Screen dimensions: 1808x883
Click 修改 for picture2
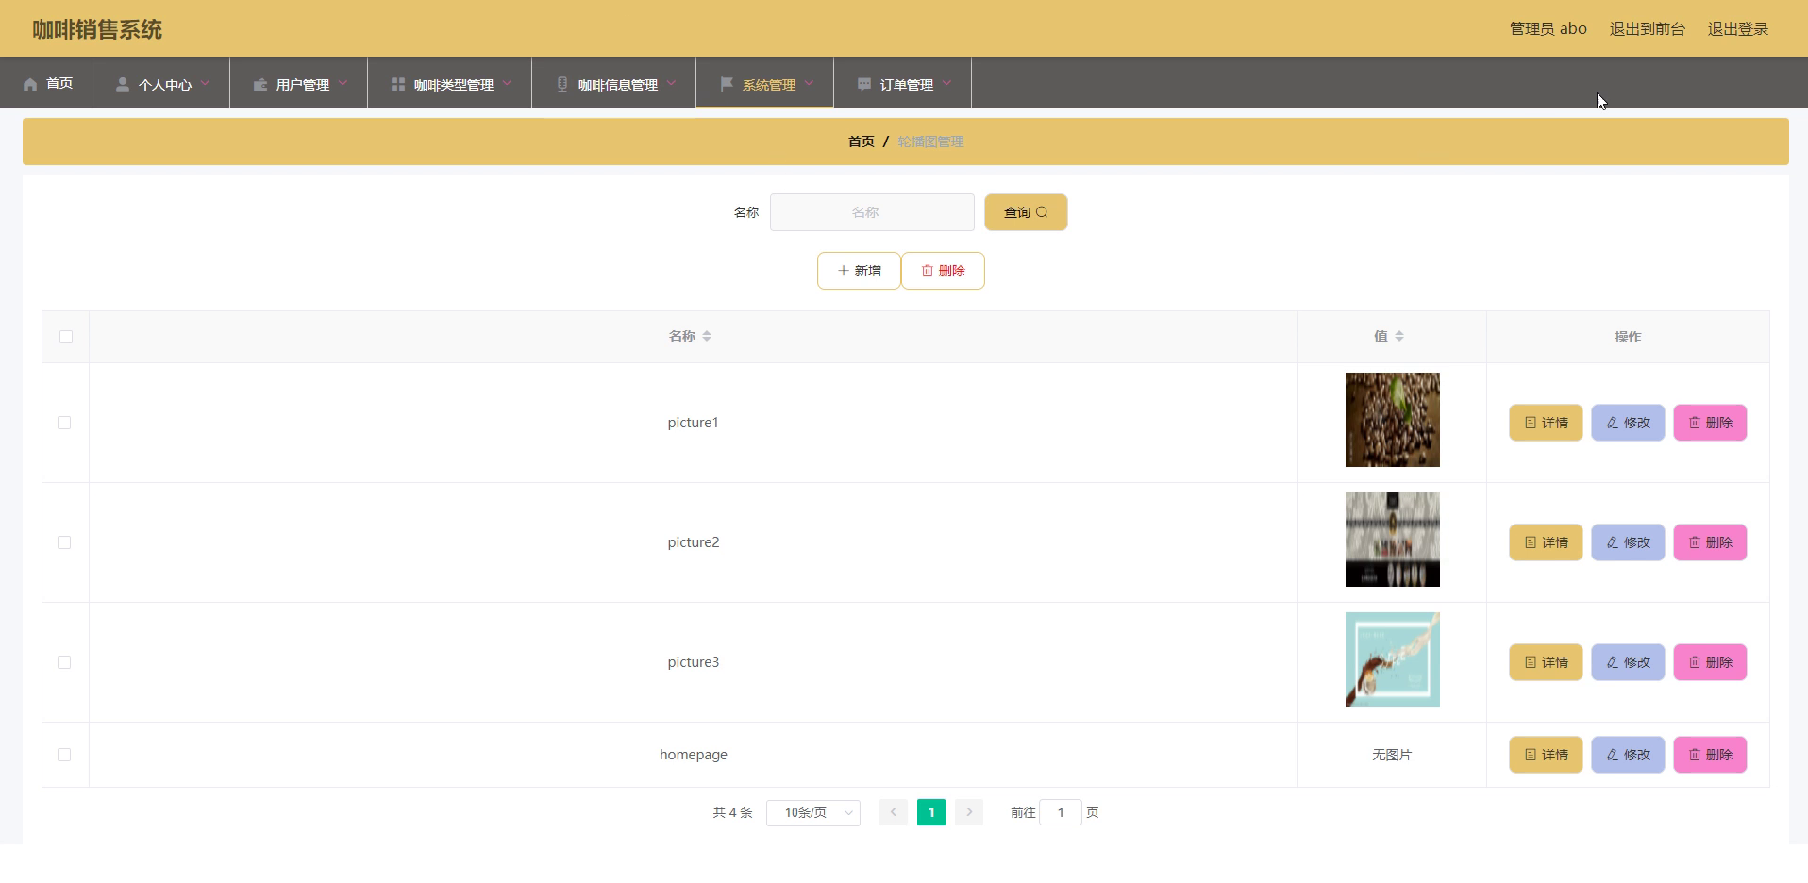click(x=1628, y=542)
